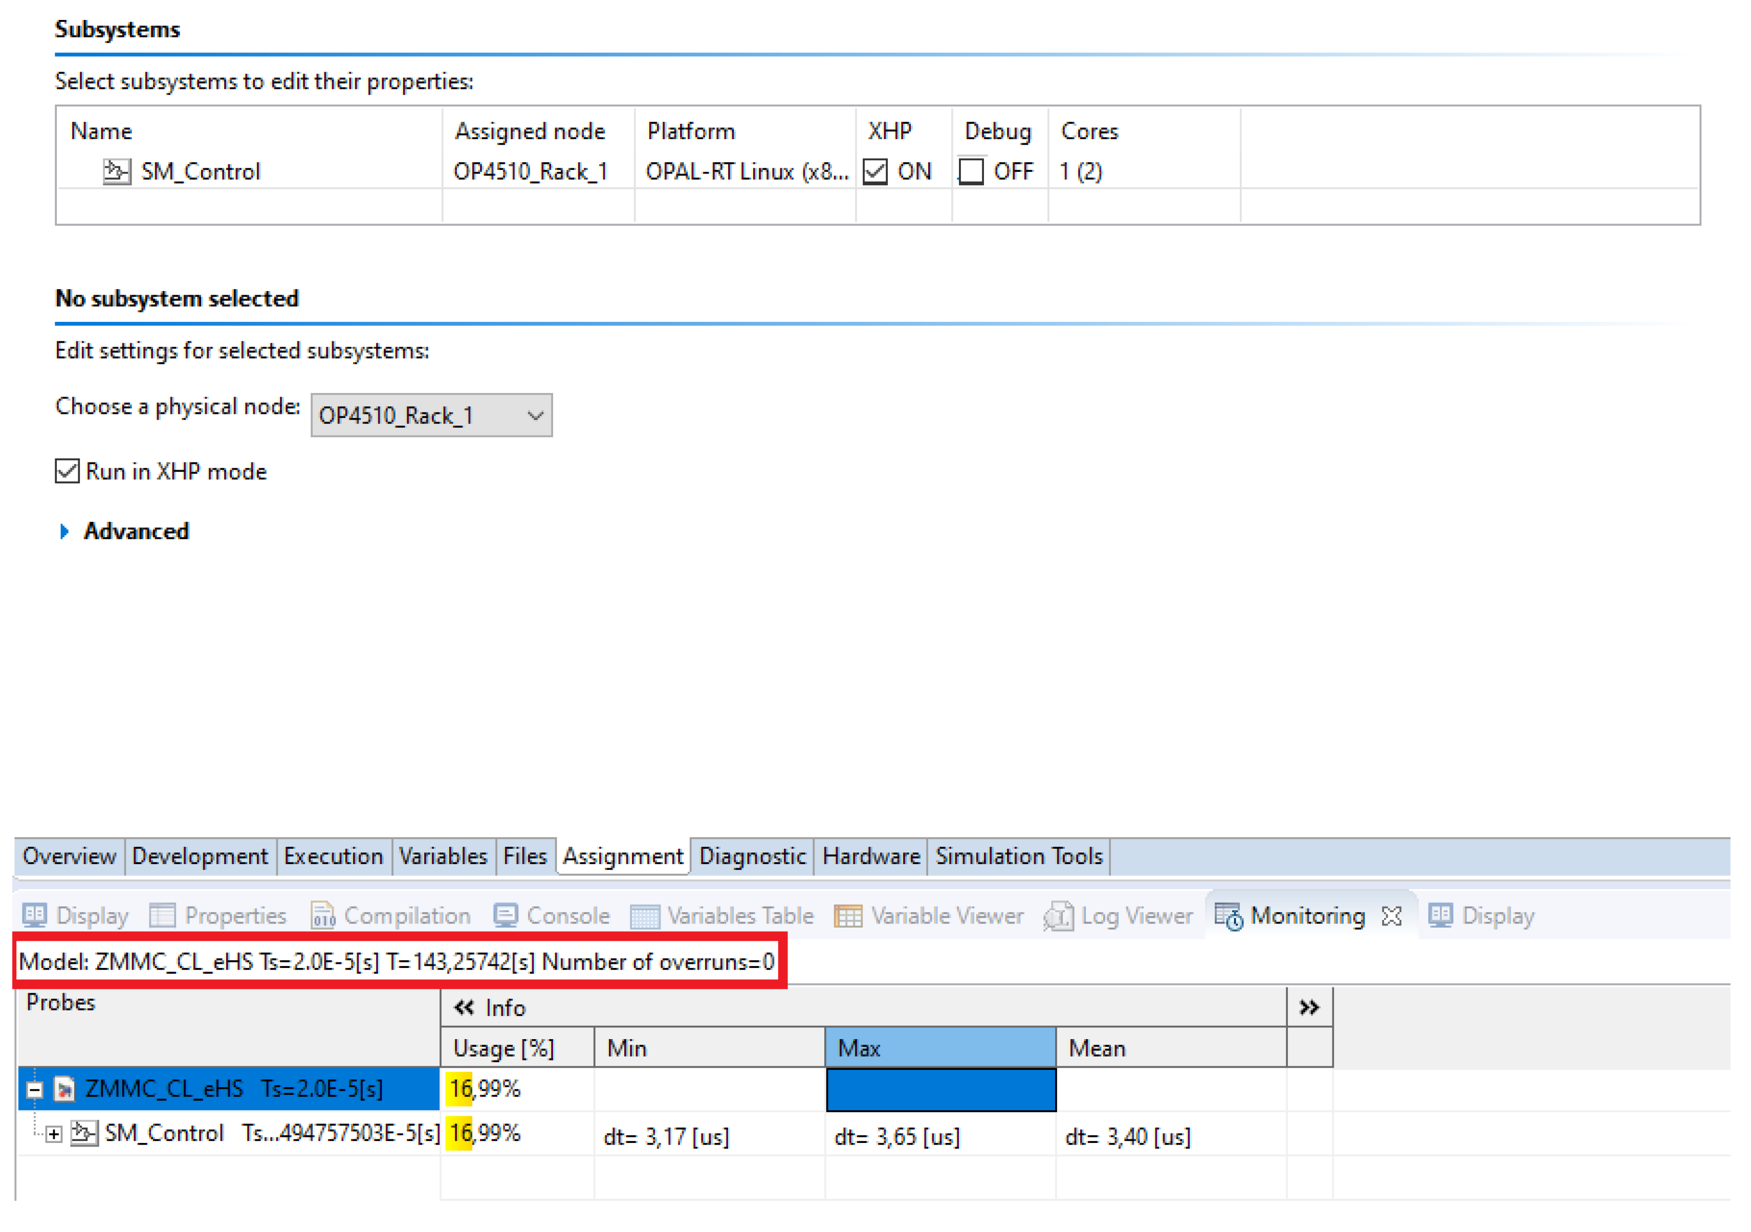Open the Console view icon
This screenshot has height=1232, width=1751.
[506, 915]
